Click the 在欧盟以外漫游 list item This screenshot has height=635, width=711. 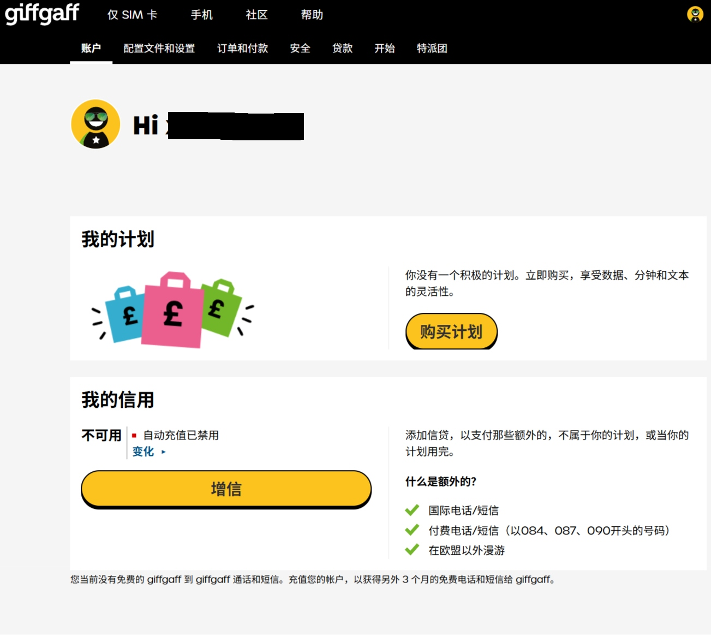pyautogui.click(x=467, y=550)
